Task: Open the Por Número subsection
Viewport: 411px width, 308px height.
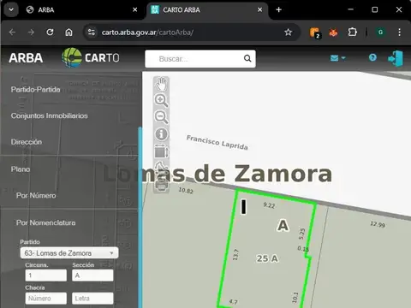Action: pyautogui.click(x=36, y=196)
